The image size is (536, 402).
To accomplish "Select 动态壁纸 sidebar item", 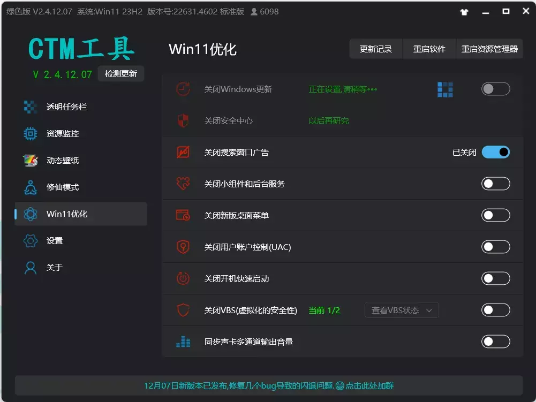I will (81, 161).
